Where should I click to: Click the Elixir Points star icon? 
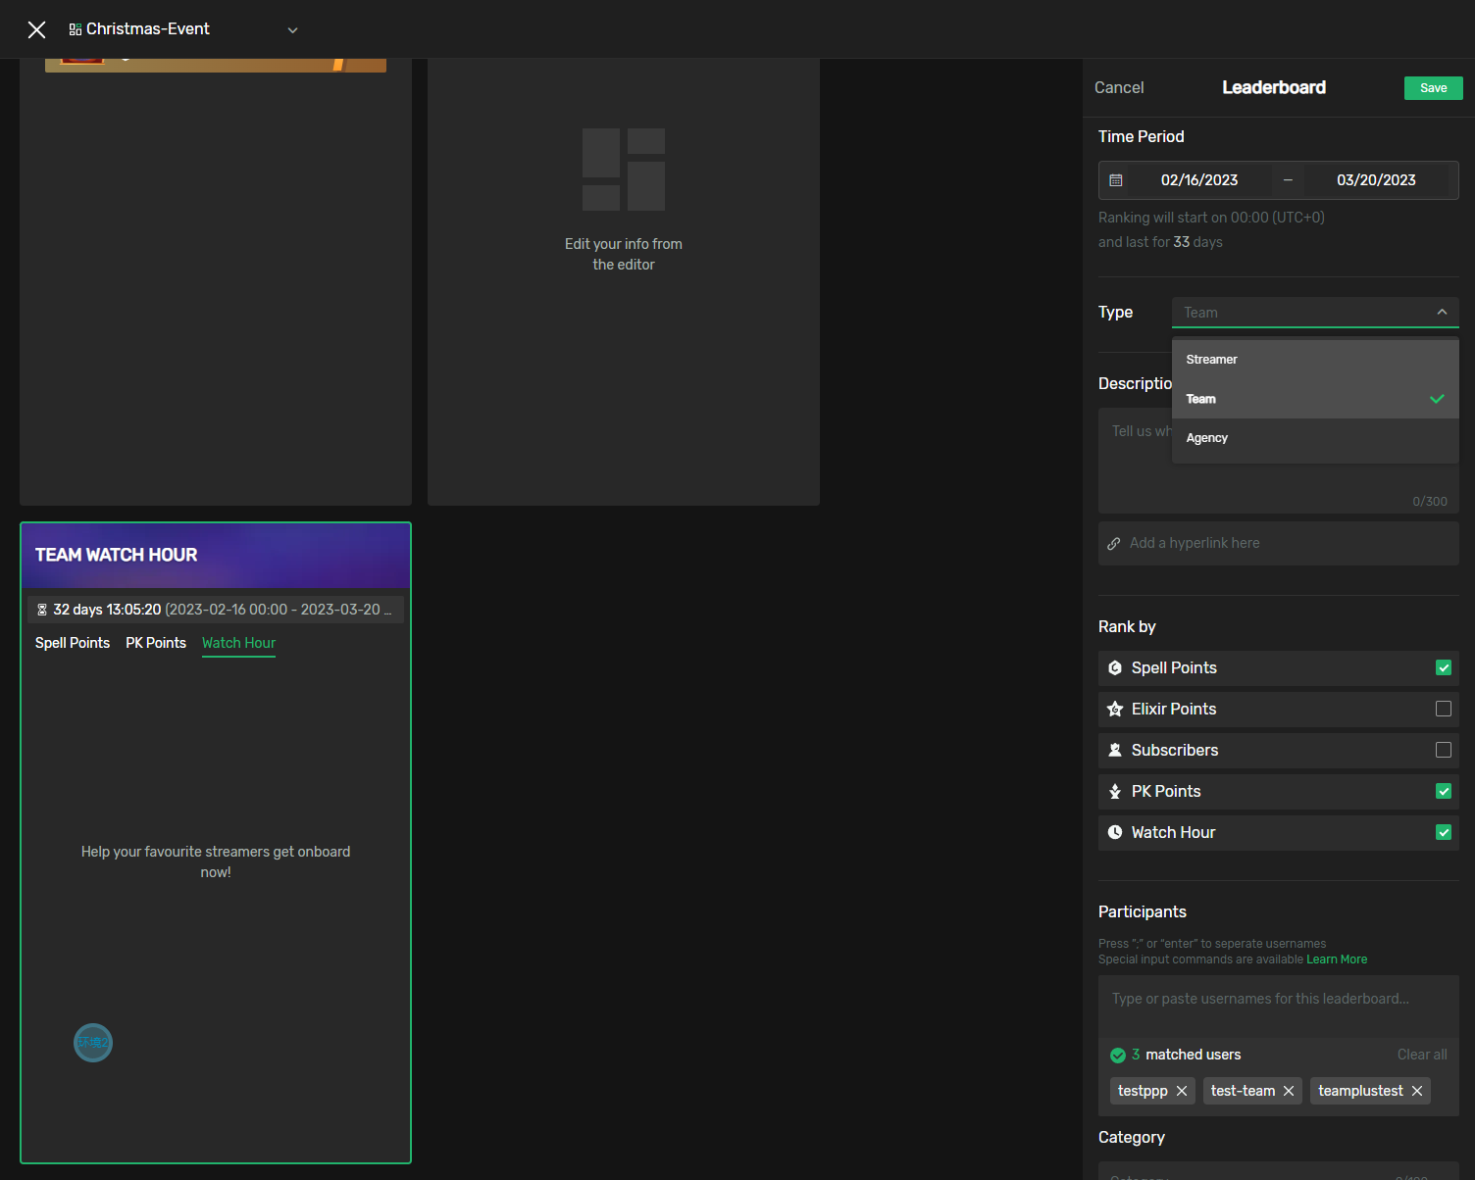point(1115,709)
